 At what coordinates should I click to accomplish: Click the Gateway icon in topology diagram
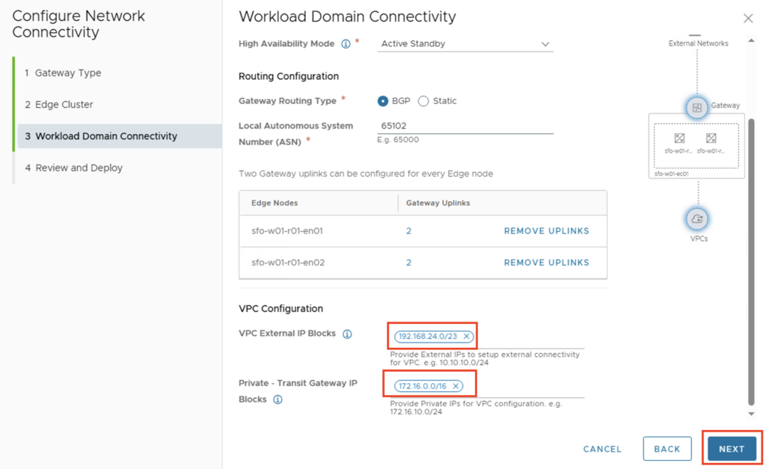coord(696,108)
